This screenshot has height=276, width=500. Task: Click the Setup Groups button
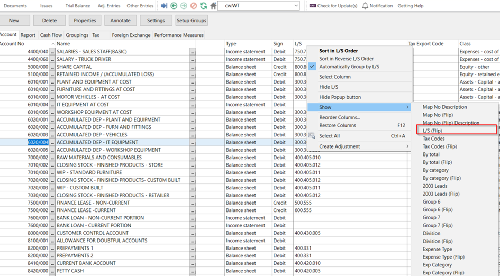click(192, 21)
